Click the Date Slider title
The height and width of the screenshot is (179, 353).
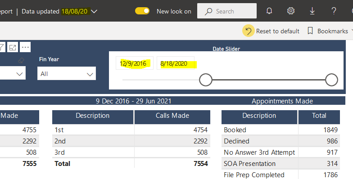(226, 49)
